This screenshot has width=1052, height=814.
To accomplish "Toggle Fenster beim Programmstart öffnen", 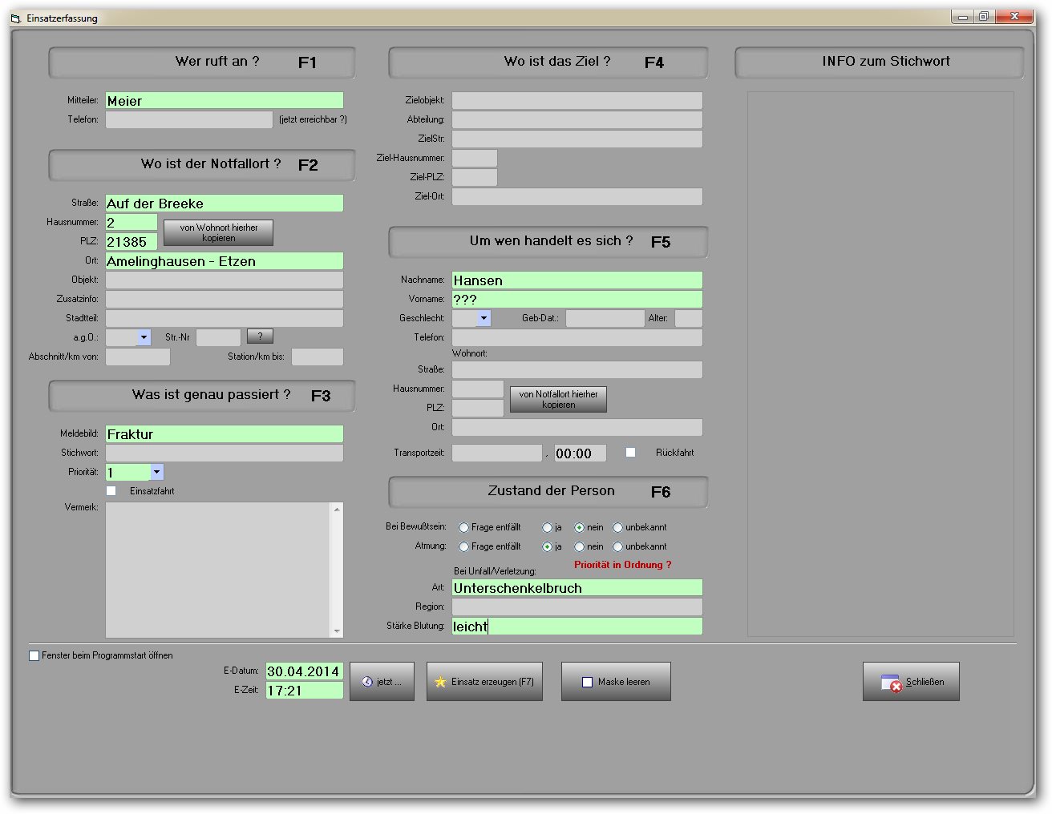I will click(34, 655).
